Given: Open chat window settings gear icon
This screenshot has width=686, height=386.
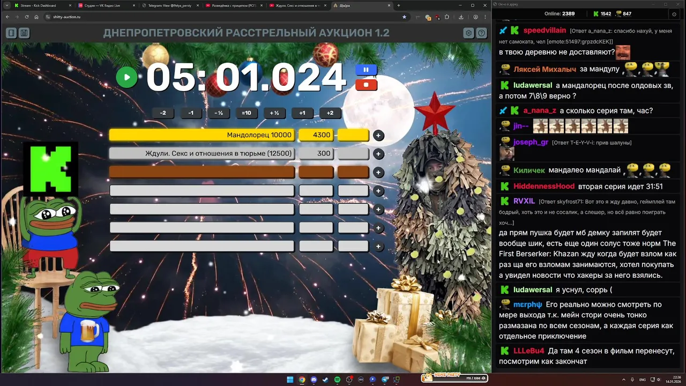Looking at the screenshot, I should 674,13.
